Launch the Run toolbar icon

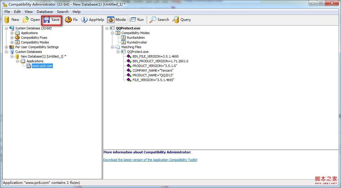(x=133, y=20)
